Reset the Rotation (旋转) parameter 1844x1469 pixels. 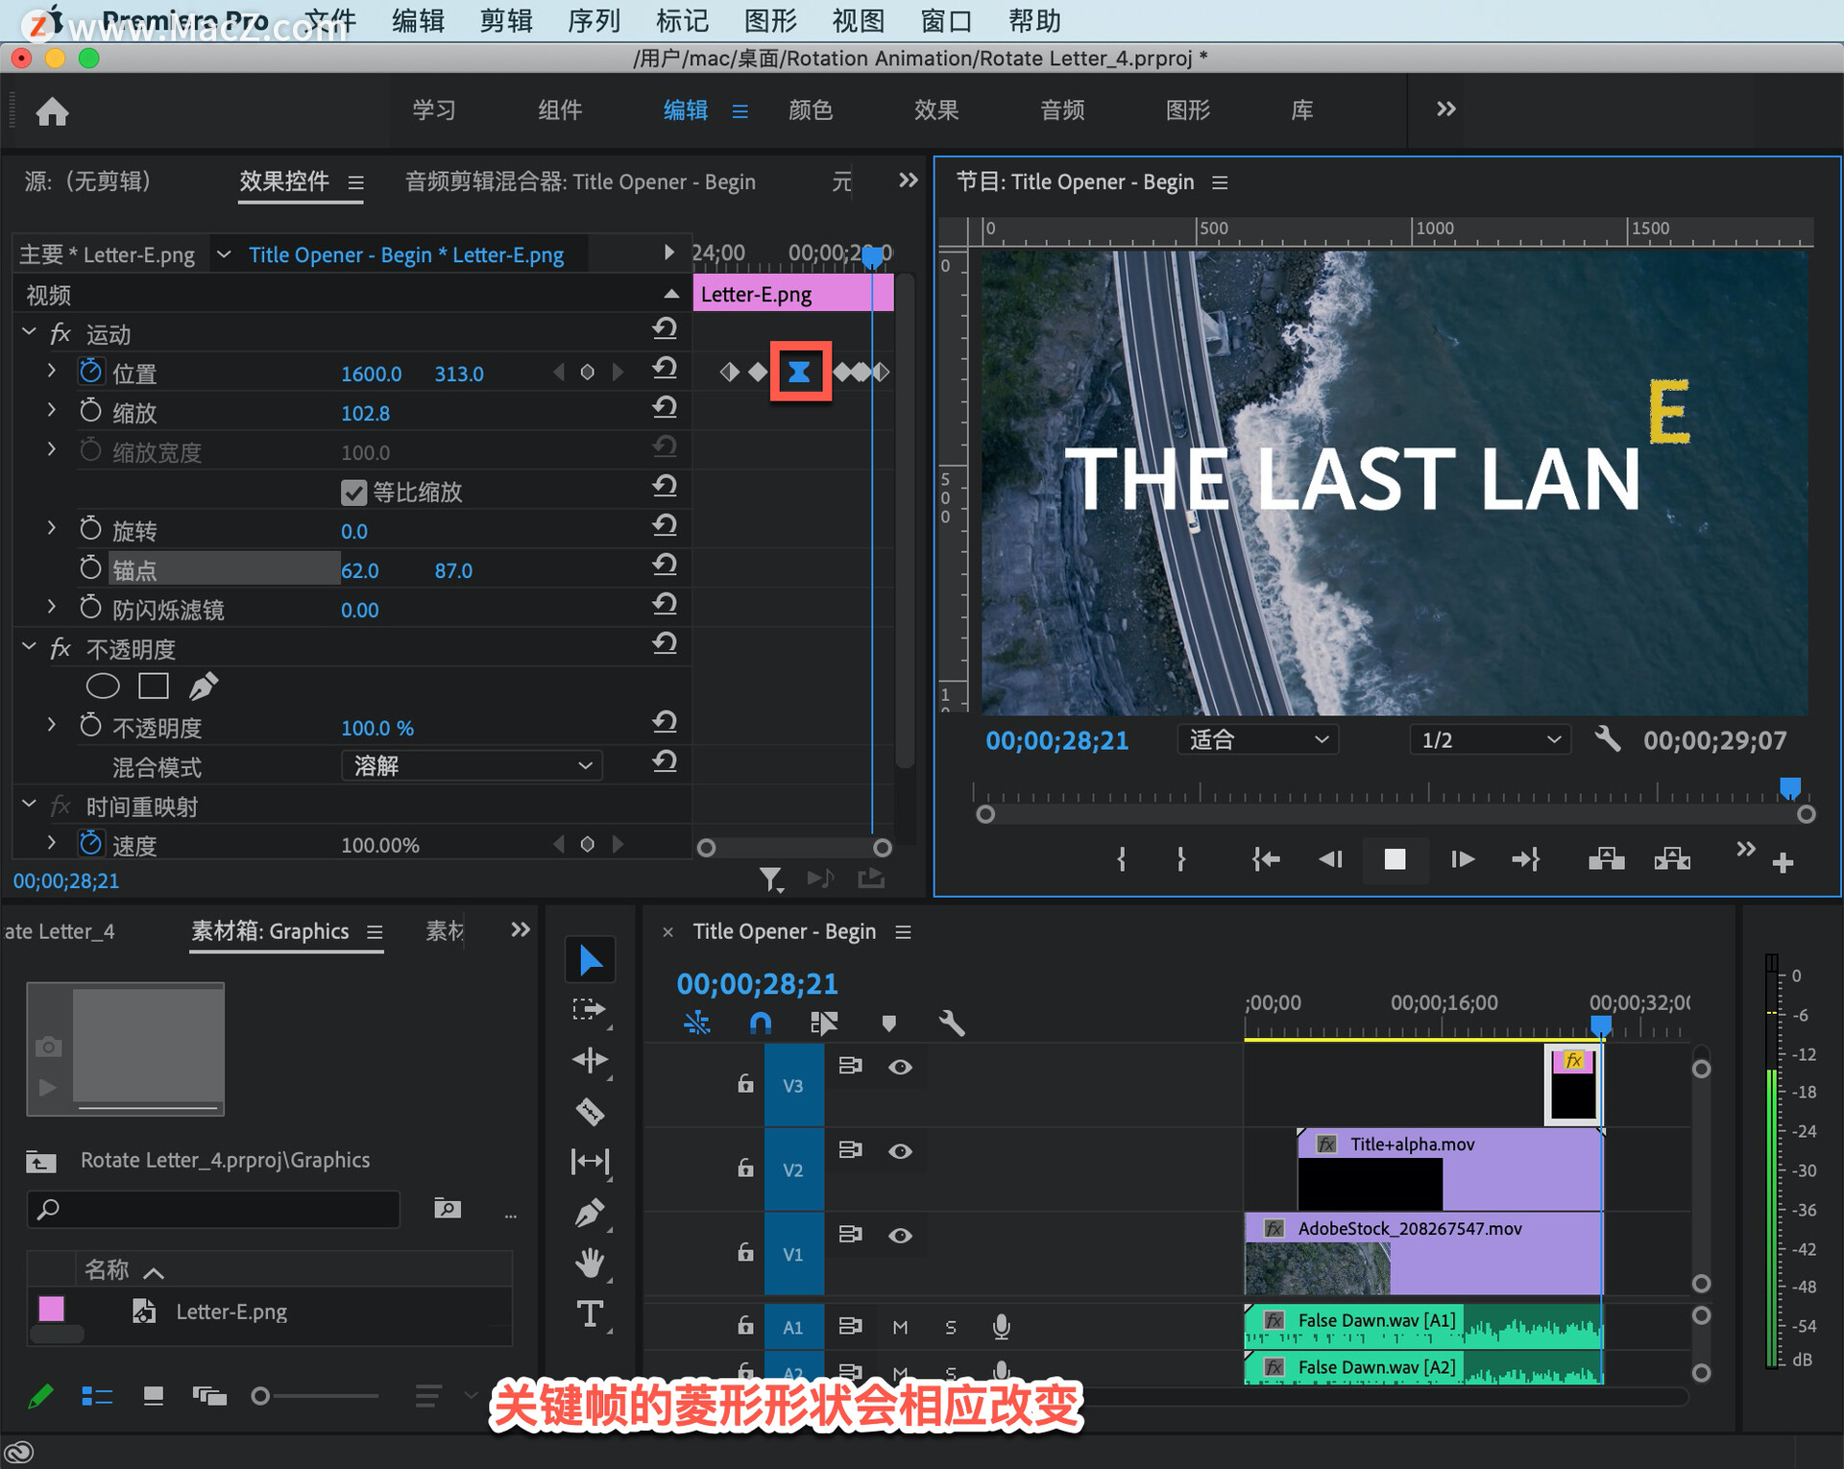click(x=665, y=526)
